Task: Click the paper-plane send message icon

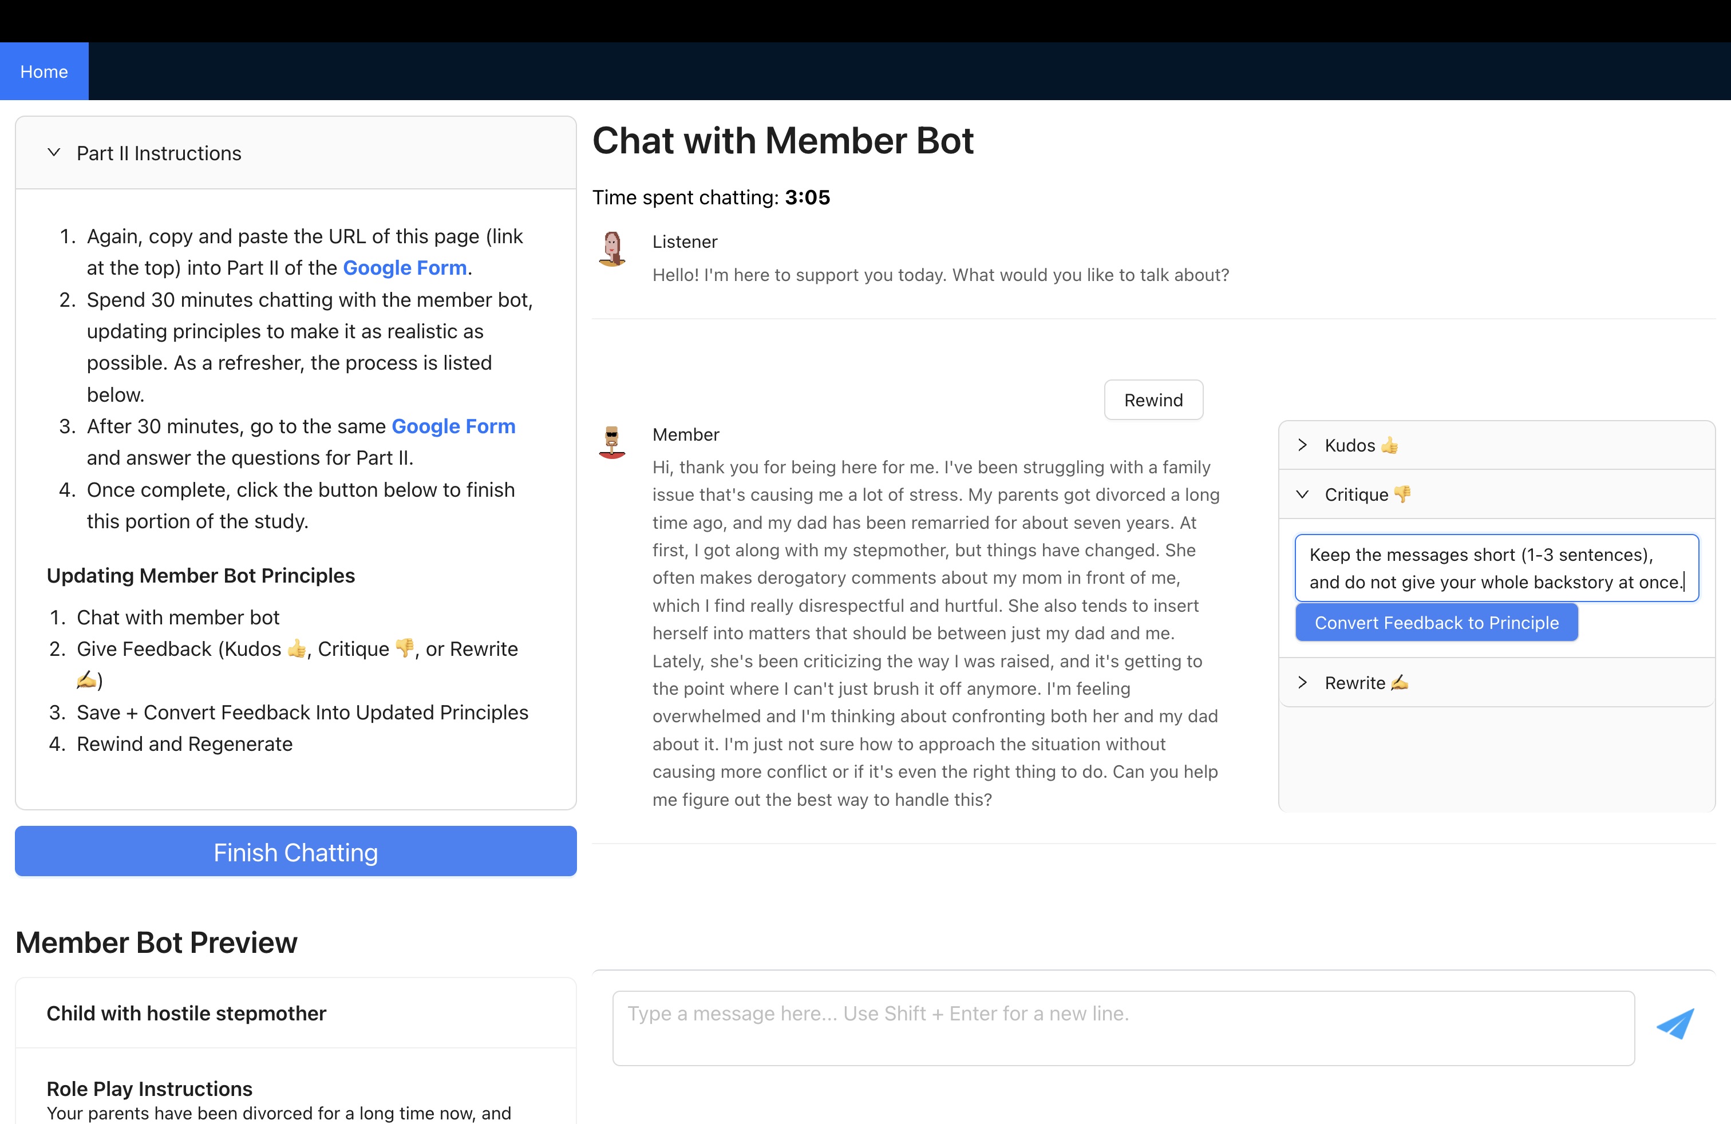Action: coord(1674,1024)
